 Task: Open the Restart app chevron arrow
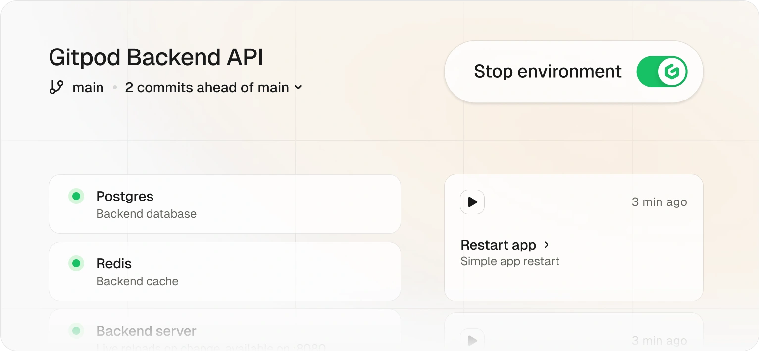point(547,245)
